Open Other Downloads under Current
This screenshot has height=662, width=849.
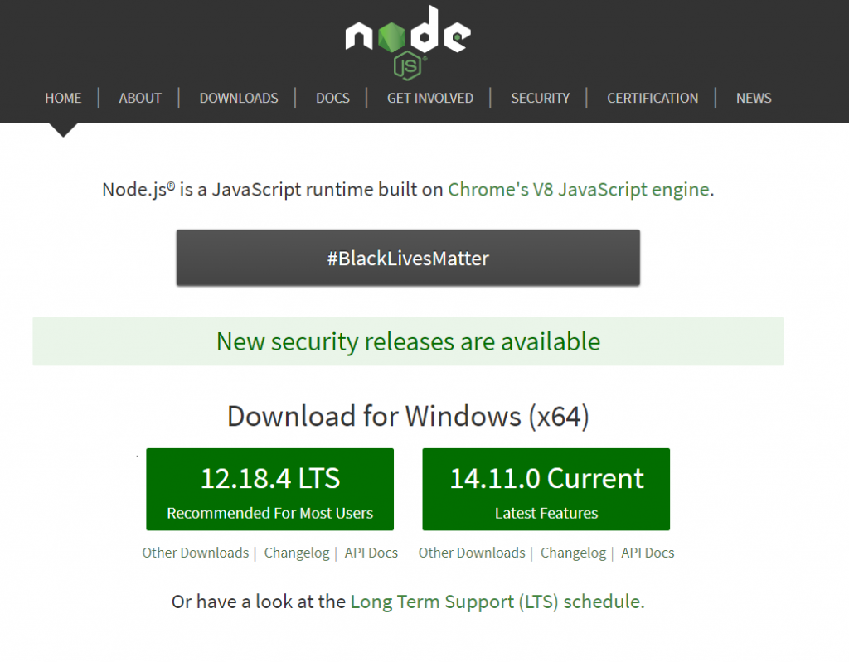pyautogui.click(x=472, y=553)
